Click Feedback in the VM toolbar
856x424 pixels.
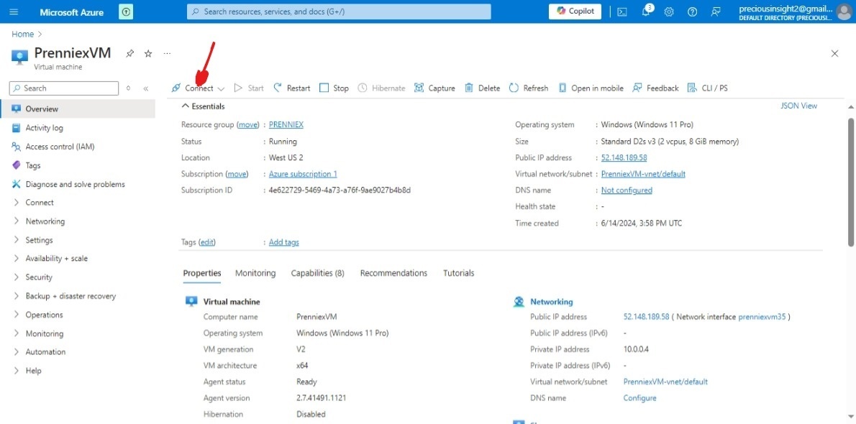[655, 88]
